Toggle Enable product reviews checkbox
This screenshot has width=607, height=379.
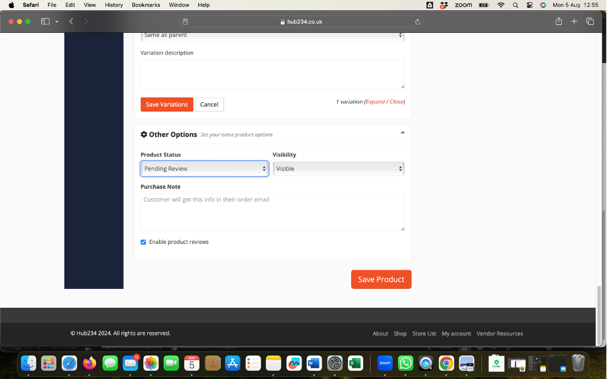click(x=143, y=242)
